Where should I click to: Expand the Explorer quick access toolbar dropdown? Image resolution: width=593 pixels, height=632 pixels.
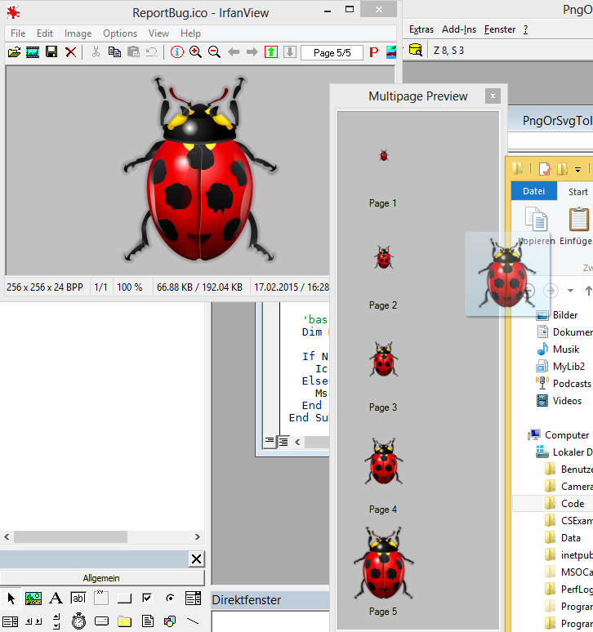tap(577, 169)
